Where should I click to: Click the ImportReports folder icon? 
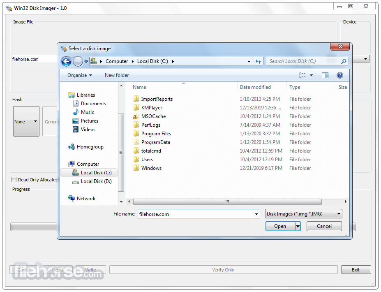point(136,99)
